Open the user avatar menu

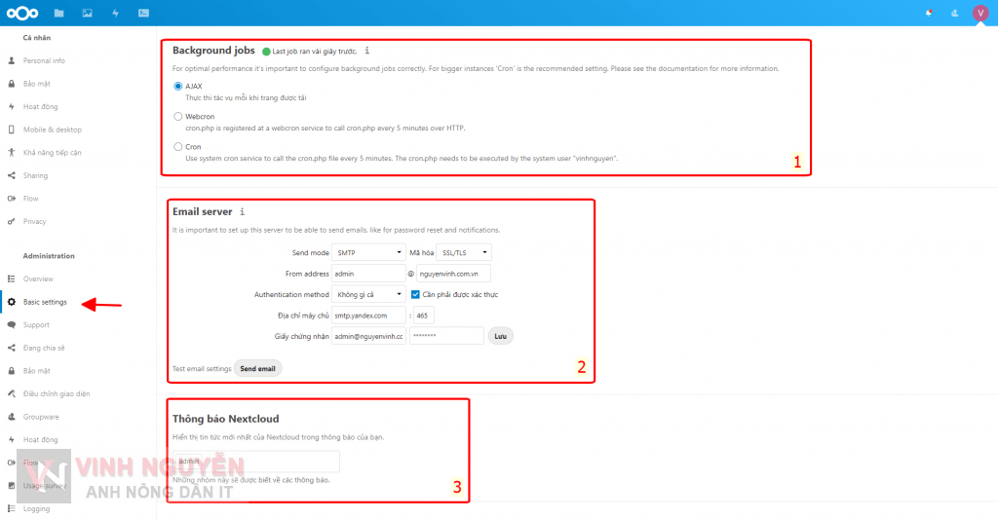[979, 13]
